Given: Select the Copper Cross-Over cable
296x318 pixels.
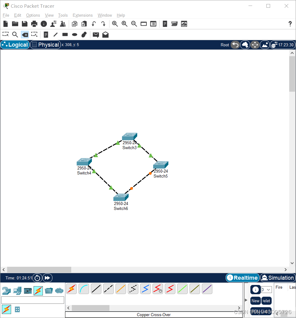Looking at the screenshot, I should 109,289.
